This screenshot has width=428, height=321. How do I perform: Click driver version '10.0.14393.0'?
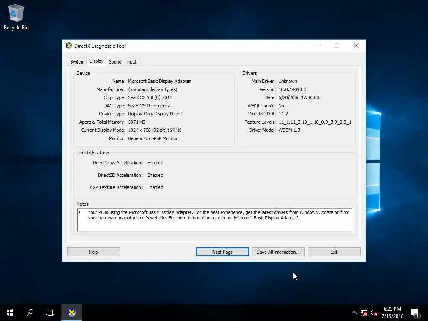click(292, 89)
